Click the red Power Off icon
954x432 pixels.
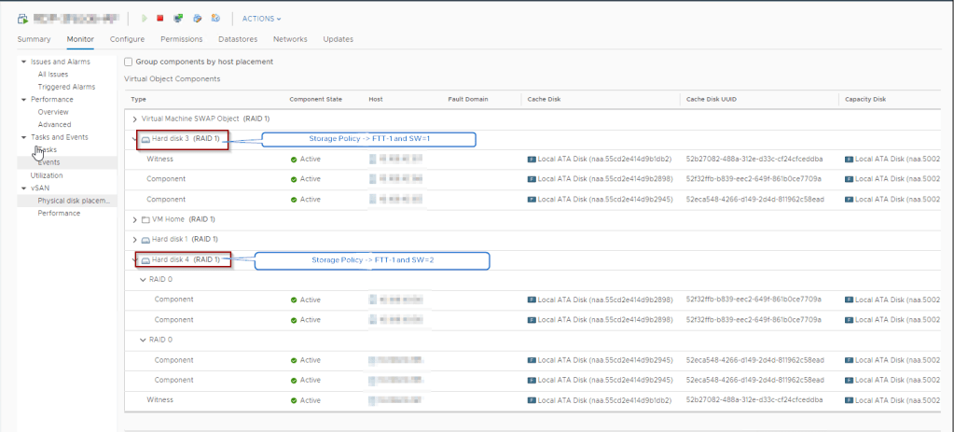160,18
